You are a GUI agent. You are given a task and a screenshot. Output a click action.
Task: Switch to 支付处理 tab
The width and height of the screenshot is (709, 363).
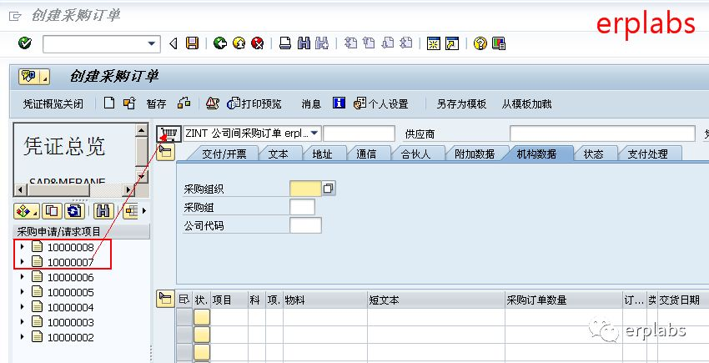click(647, 154)
